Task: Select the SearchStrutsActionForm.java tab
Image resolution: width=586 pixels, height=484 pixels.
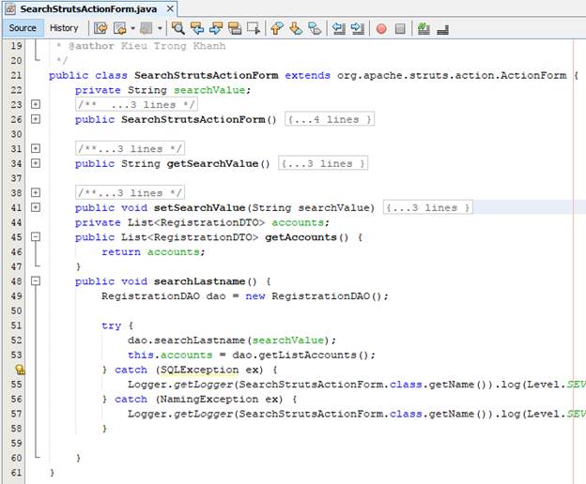Action: click(88, 9)
